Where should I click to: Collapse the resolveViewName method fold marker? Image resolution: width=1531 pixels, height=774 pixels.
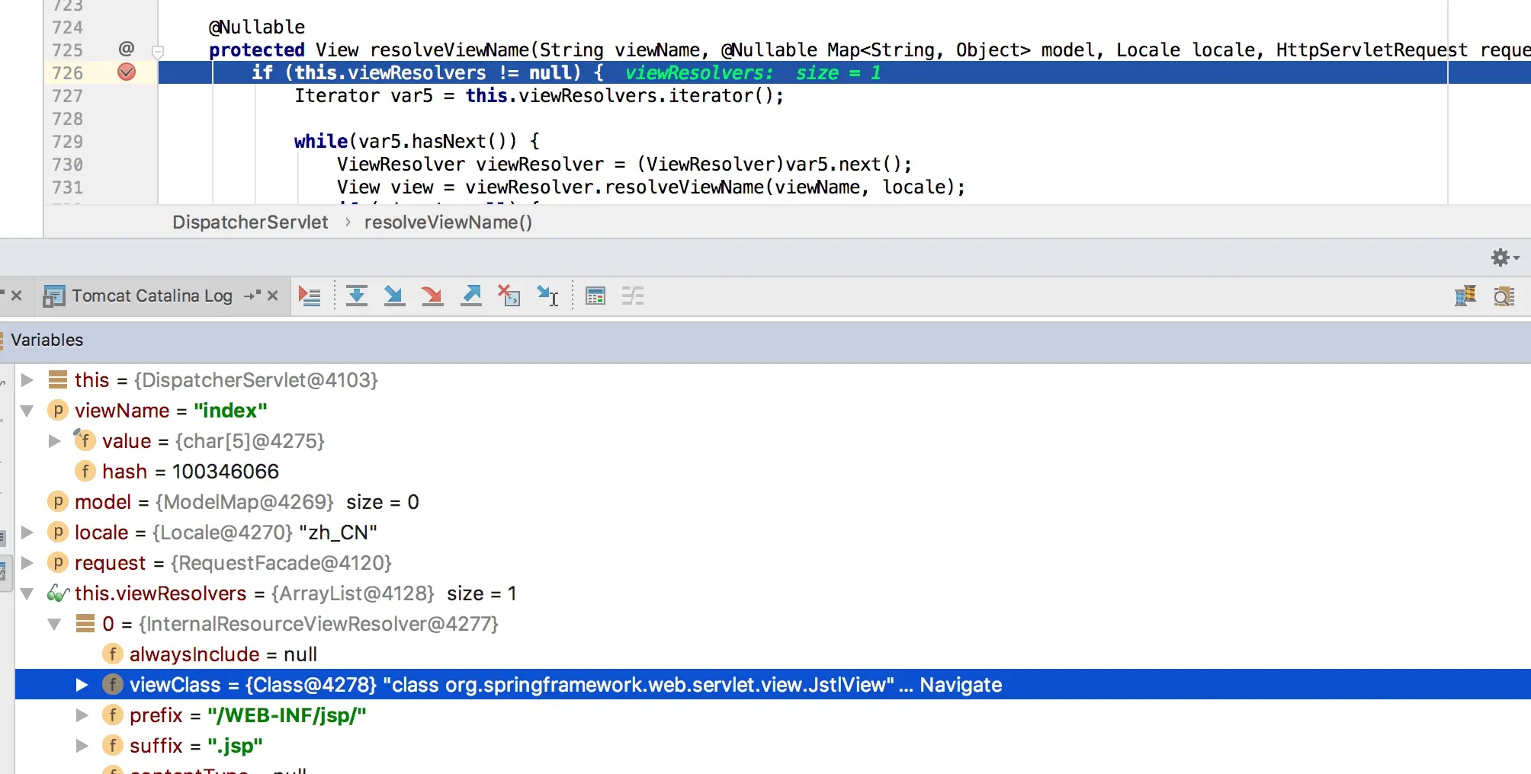coord(158,52)
